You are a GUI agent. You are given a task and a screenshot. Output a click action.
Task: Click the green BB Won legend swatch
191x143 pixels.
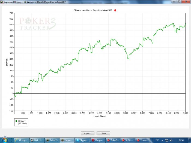[16, 121]
